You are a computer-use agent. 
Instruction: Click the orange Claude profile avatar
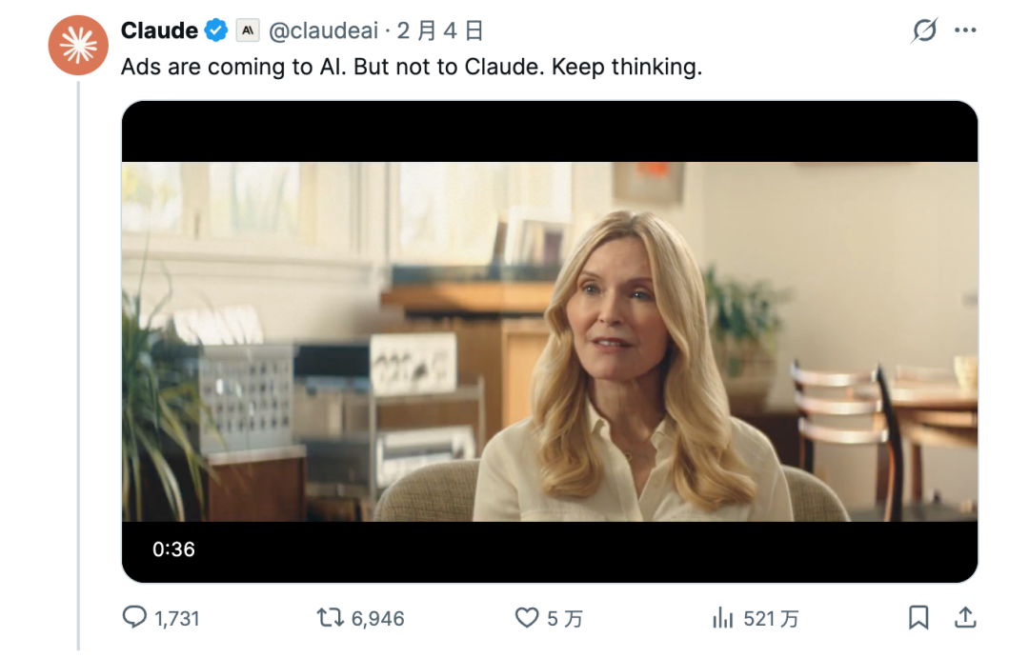click(x=78, y=45)
